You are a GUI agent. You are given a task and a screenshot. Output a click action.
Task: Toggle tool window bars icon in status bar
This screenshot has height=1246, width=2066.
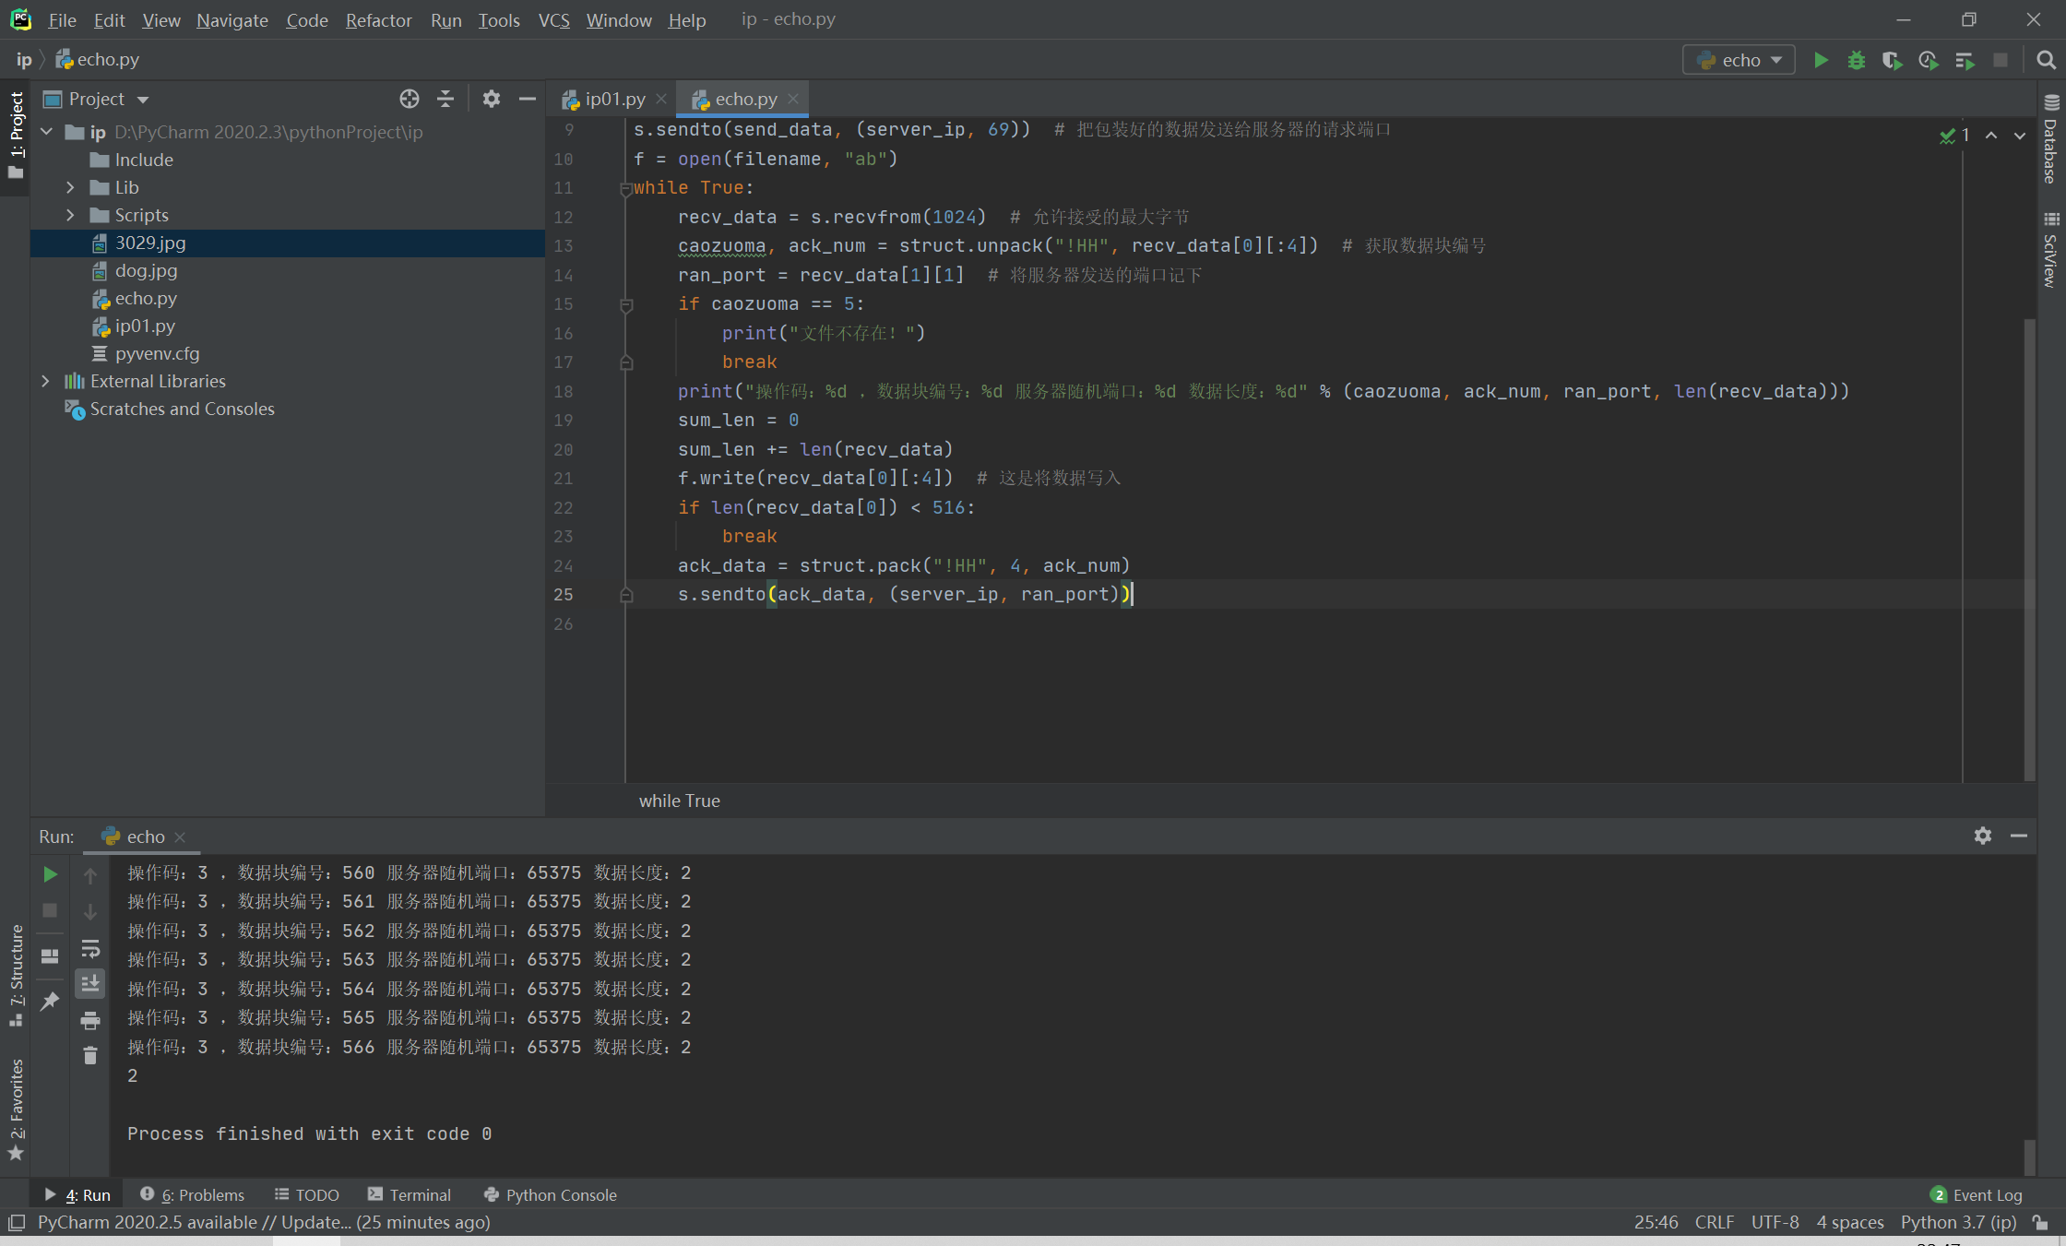point(17,1223)
